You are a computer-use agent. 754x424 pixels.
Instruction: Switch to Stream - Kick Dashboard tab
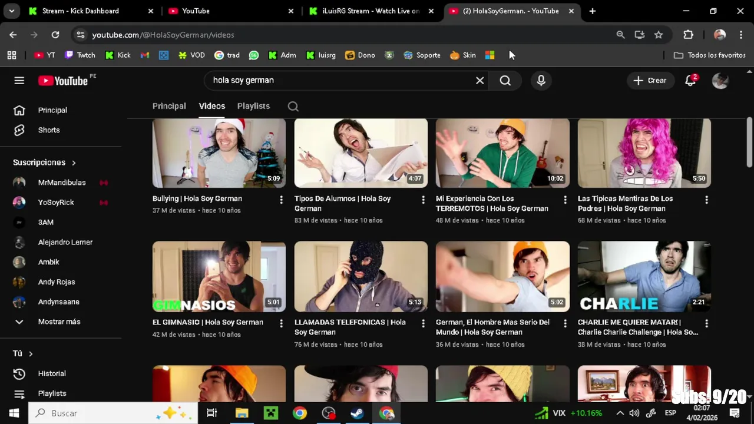click(x=91, y=11)
